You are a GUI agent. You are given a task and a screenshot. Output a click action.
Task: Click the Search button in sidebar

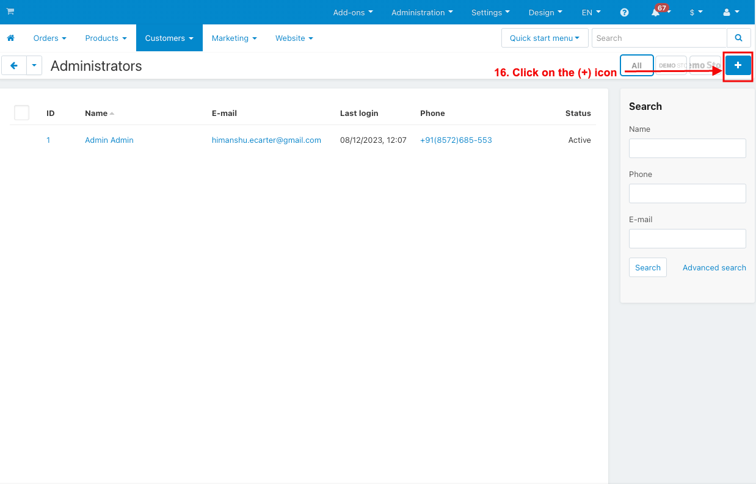tap(648, 267)
